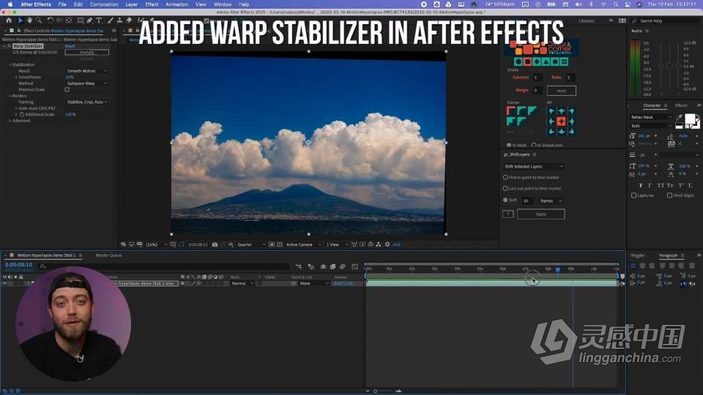The width and height of the screenshot is (703, 395).
Task: Select the Hand tool
Action: [29, 20]
